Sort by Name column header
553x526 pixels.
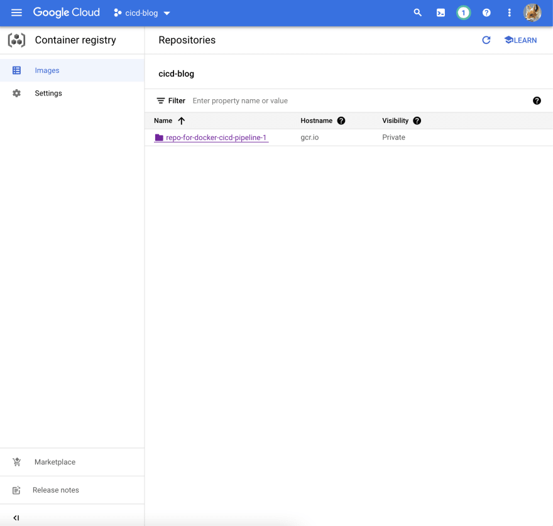point(163,121)
